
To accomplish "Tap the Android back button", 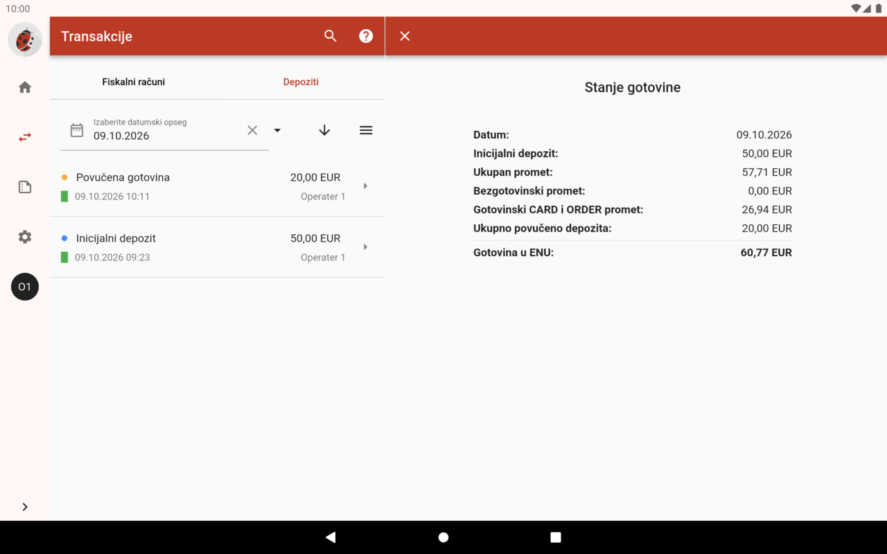I will tap(331, 537).
